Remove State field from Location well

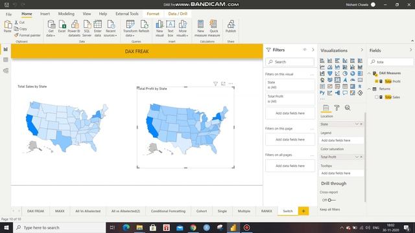pos(361,124)
